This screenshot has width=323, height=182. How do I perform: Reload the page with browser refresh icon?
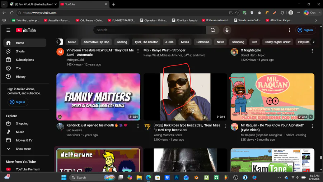coord(12,13)
